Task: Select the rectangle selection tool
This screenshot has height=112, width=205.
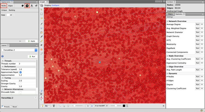Action: (x=42, y=14)
